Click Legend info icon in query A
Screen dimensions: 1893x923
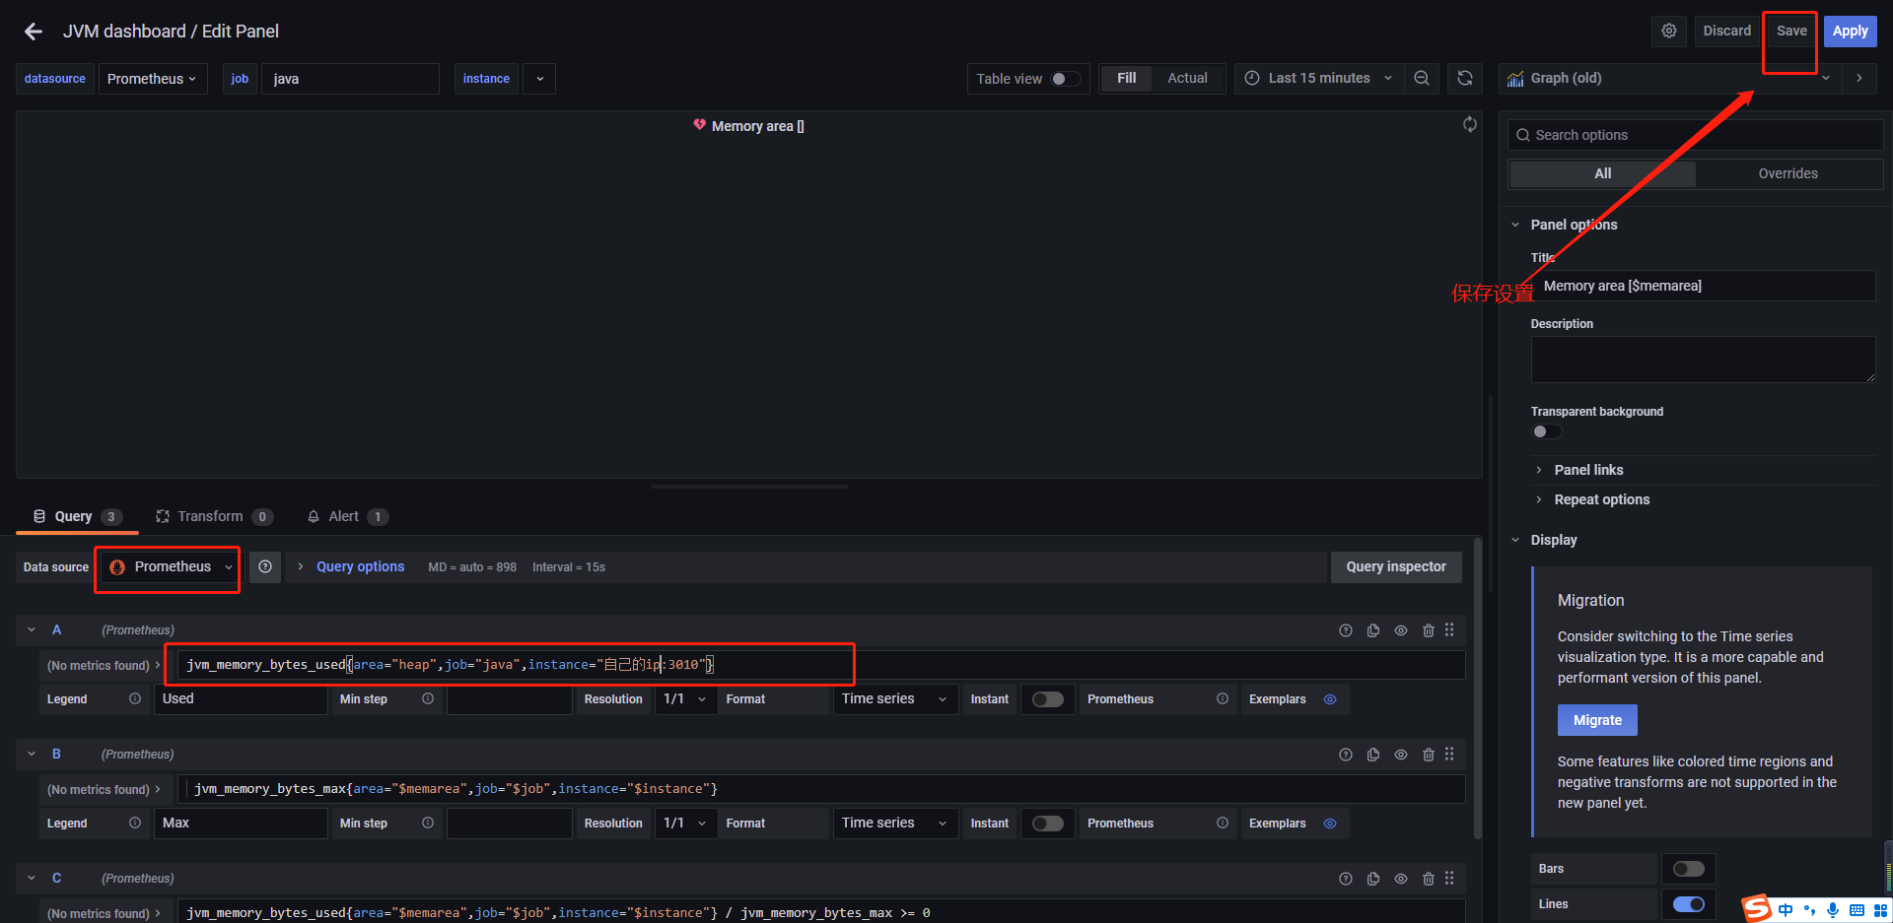click(135, 699)
